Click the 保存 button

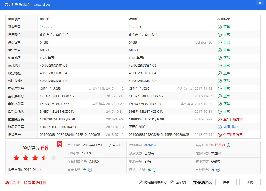tap(226, 182)
